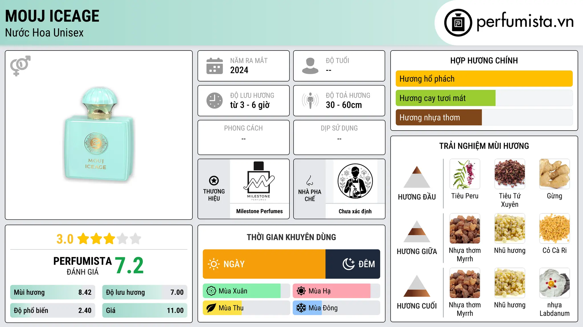
Task: Select the person icon beside ĐỘ TUỔI
Action: click(x=310, y=66)
